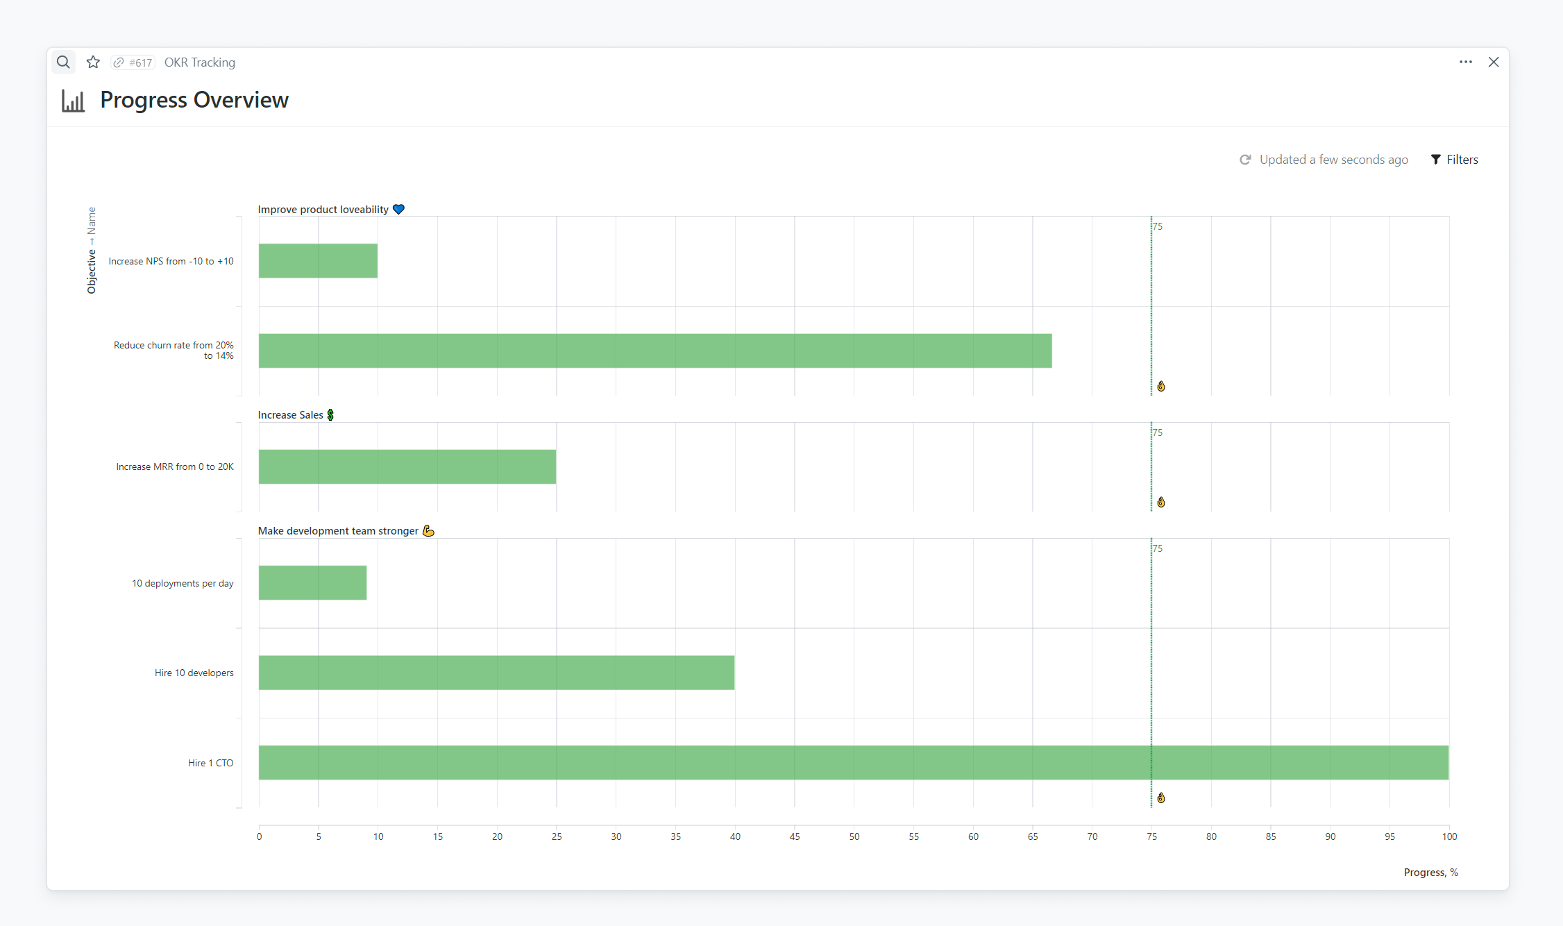Click the Objective → Name axis label
This screenshot has height=926, width=1563.
click(x=92, y=250)
